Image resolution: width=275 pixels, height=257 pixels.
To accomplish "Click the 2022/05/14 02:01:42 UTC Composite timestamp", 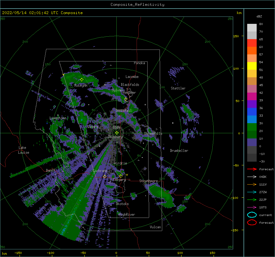I will point(42,13).
